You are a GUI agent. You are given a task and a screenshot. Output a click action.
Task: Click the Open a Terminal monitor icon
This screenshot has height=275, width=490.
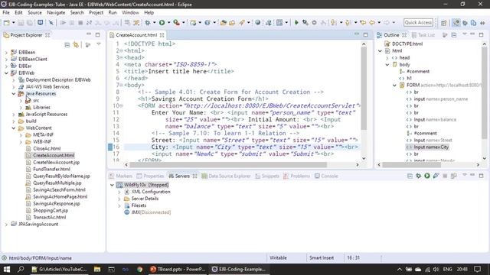coord(41,22)
